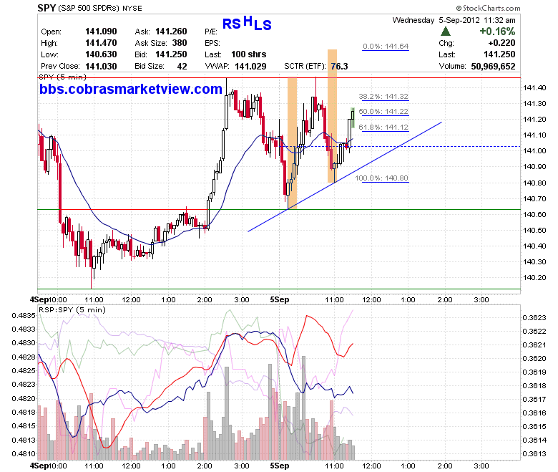Click the 100.0%: 140.80 Fibonacci label

(x=382, y=178)
